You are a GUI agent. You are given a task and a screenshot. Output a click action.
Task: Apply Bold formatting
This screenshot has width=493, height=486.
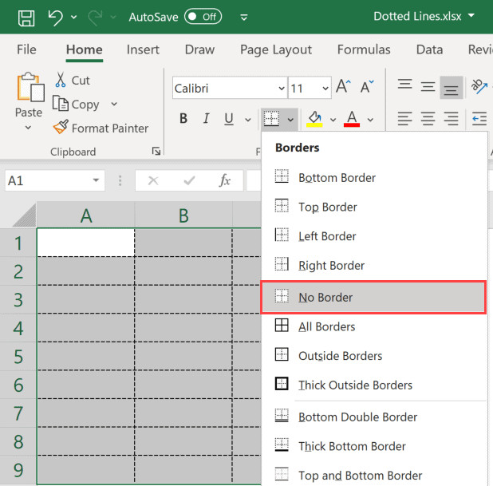pos(183,119)
